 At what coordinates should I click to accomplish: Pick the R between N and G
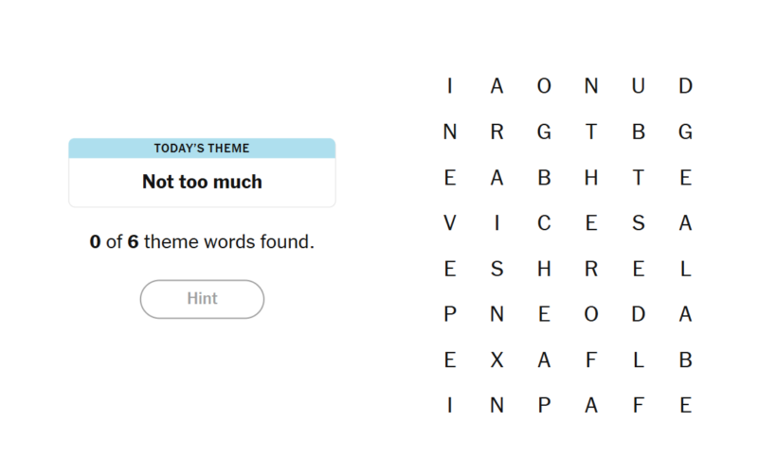496,132
